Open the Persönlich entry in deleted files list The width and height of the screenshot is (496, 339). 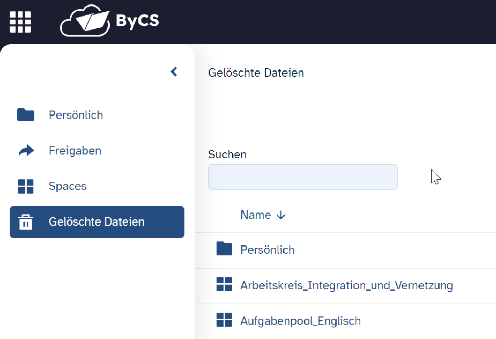(268, 249)
